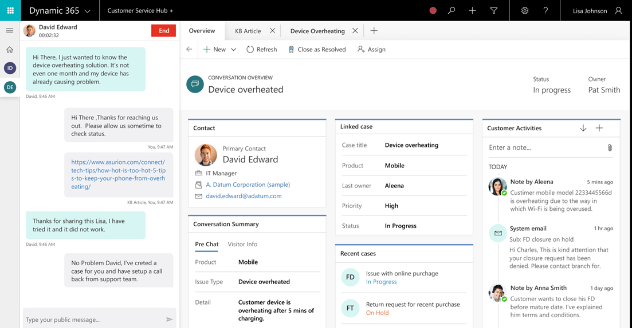Open help with the question mark icon
The width and height of the screenshot is (632, 328).
tap(545, 11)
